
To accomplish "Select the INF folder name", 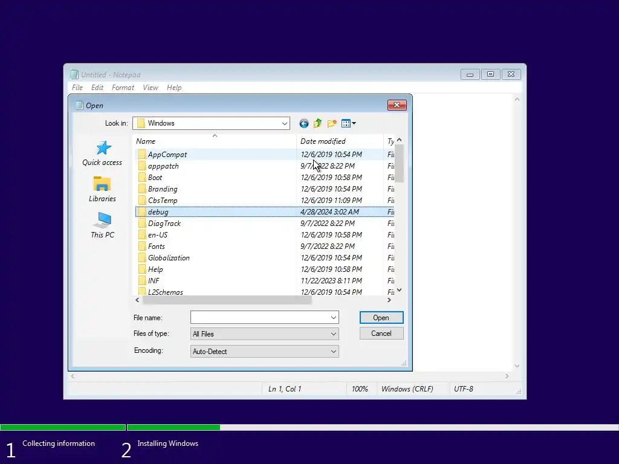I will (x=154, y=281).
